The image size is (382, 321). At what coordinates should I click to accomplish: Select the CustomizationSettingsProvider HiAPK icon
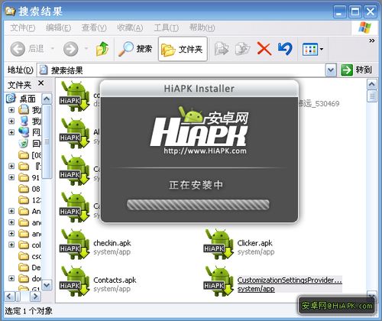[219, 281]
